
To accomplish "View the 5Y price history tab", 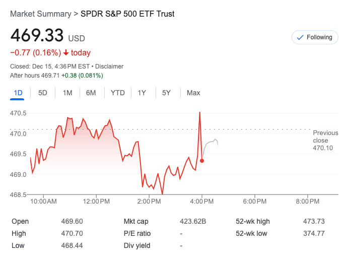I will (166, 93).
